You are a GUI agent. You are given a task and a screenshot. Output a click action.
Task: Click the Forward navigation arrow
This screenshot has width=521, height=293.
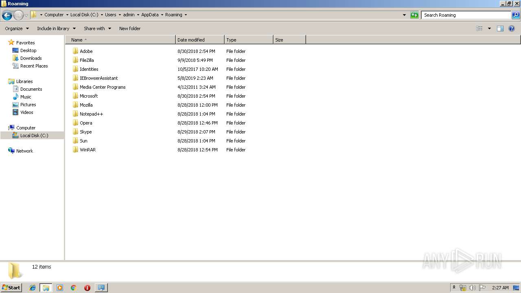(18, 15)
